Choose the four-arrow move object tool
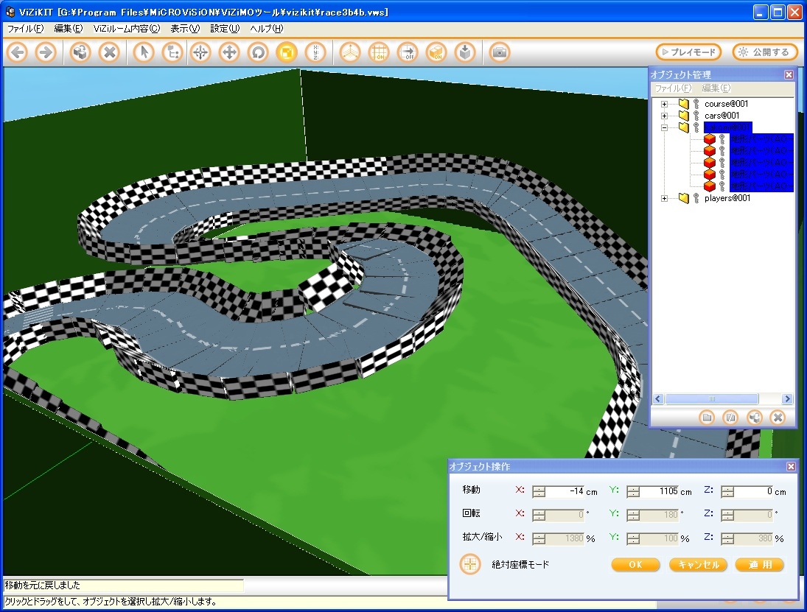The image size is (807, 612). click(x=229, y=52)
